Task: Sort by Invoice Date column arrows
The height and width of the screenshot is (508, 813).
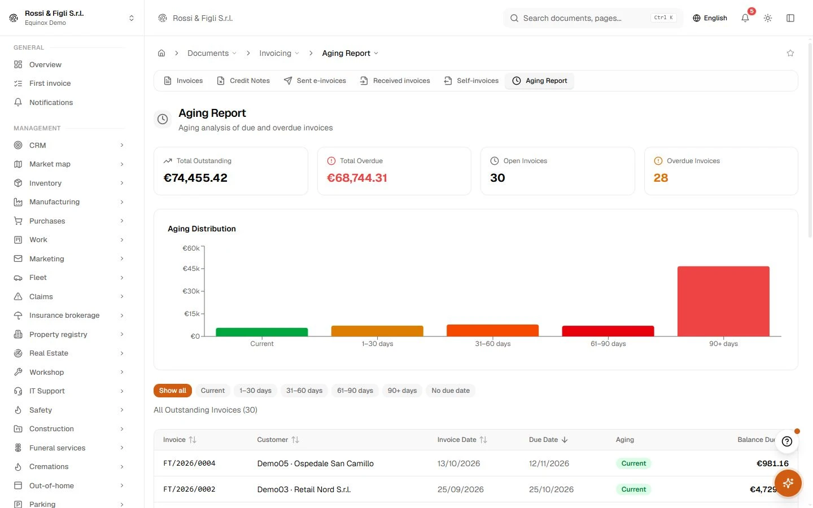Action: pos(483,440)
